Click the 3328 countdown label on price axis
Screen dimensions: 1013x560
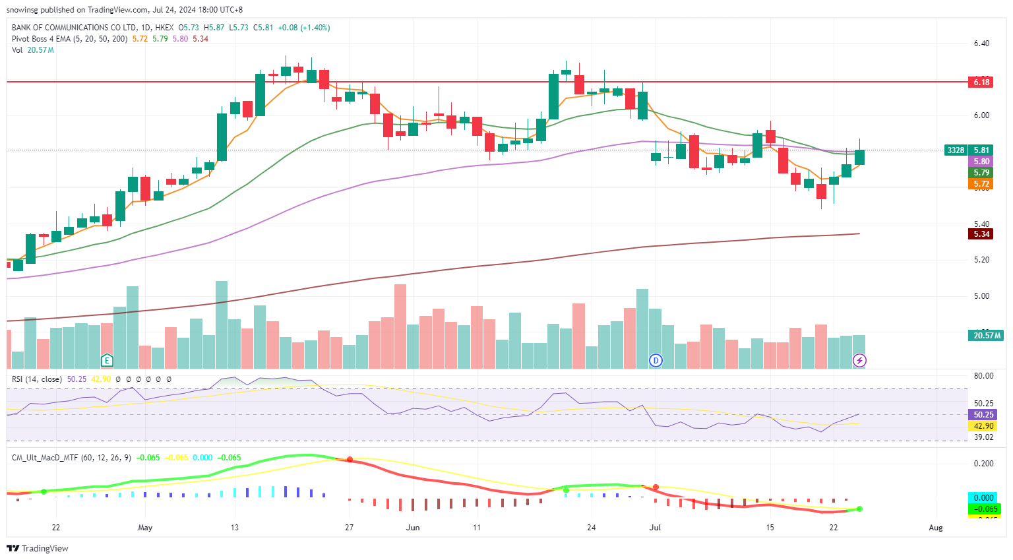pyautogui.click(x=956, y=150)
